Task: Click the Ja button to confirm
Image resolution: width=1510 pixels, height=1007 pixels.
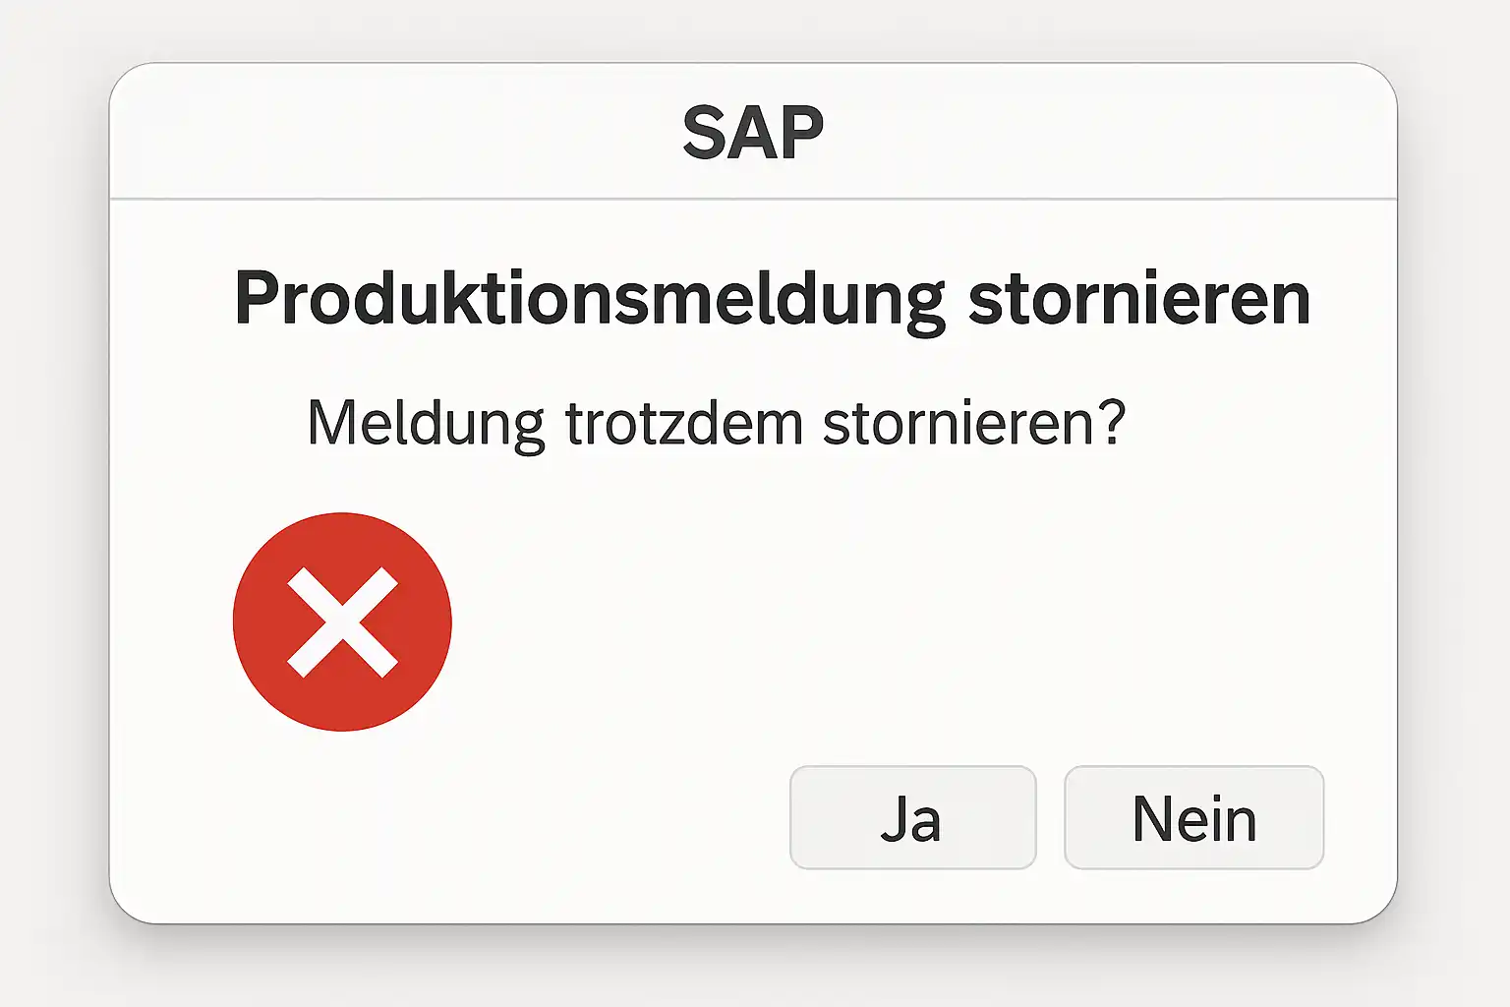Action: 912,818
